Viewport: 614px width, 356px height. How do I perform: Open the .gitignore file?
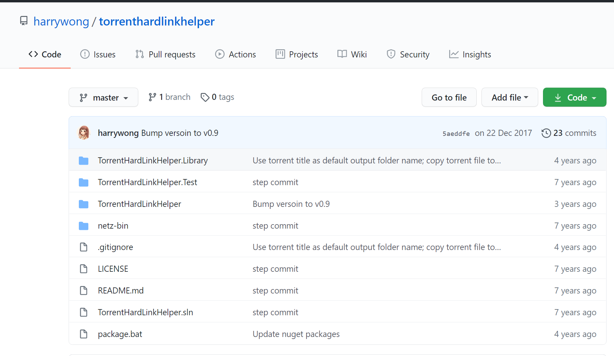tap(116, 247)
